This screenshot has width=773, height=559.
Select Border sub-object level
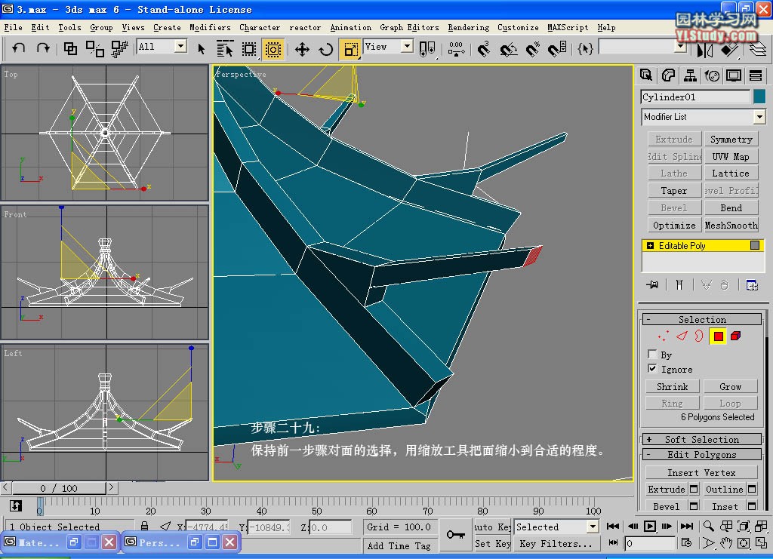699,336
